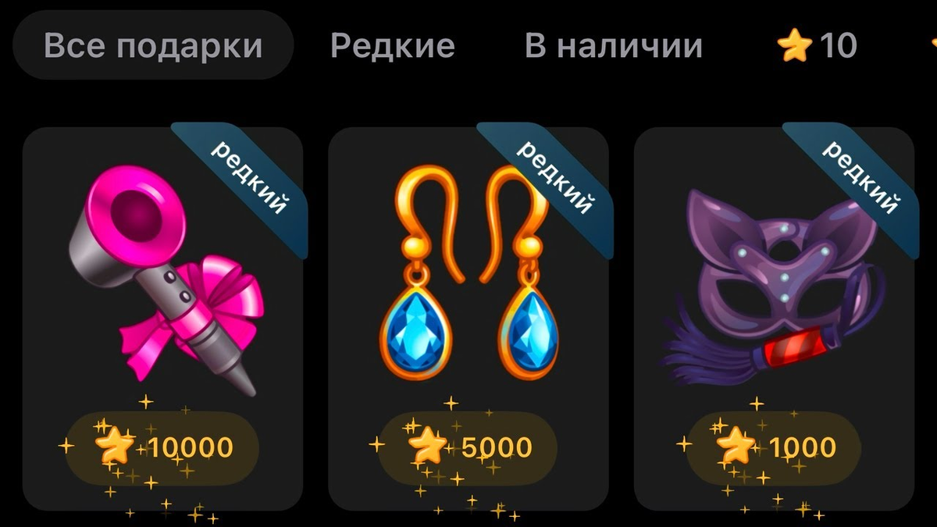Click the star in the 5000 price

point(427,447)
